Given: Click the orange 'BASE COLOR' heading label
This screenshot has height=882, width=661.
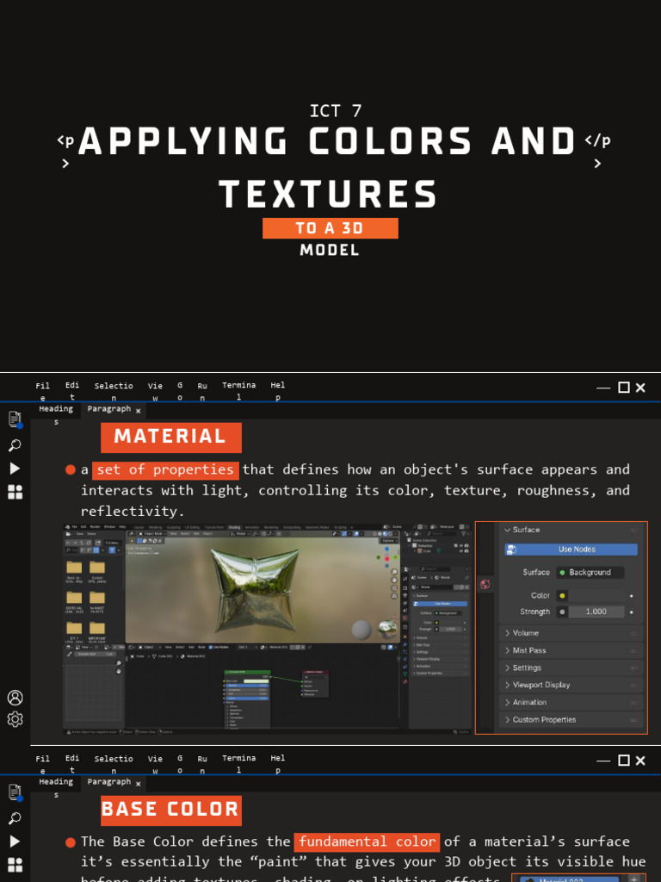Looking at the screenshot, I should (x=171, y=811).
